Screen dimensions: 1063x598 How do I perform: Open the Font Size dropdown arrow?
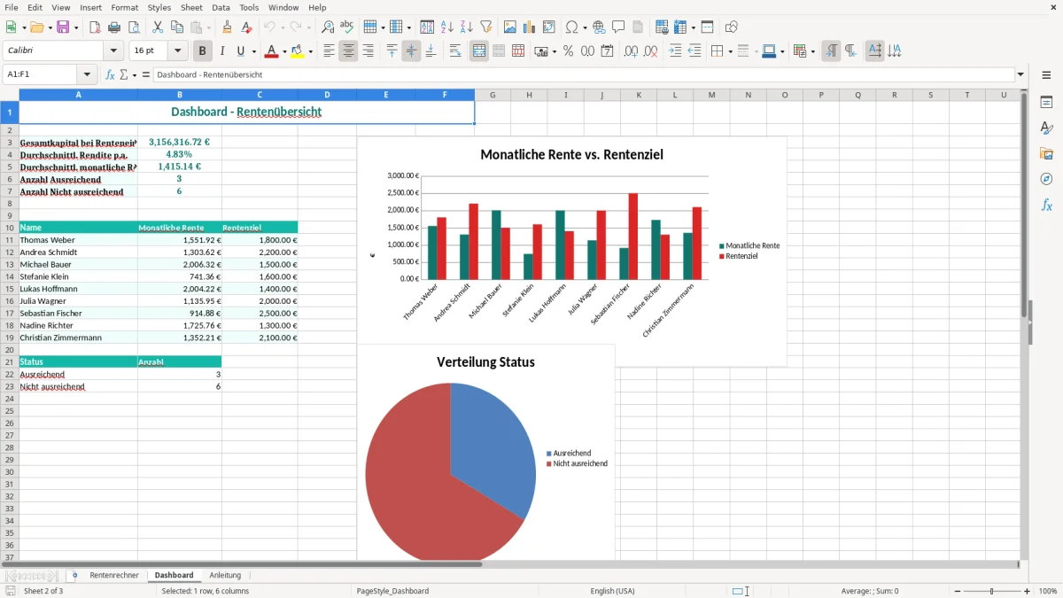(177, 51)
